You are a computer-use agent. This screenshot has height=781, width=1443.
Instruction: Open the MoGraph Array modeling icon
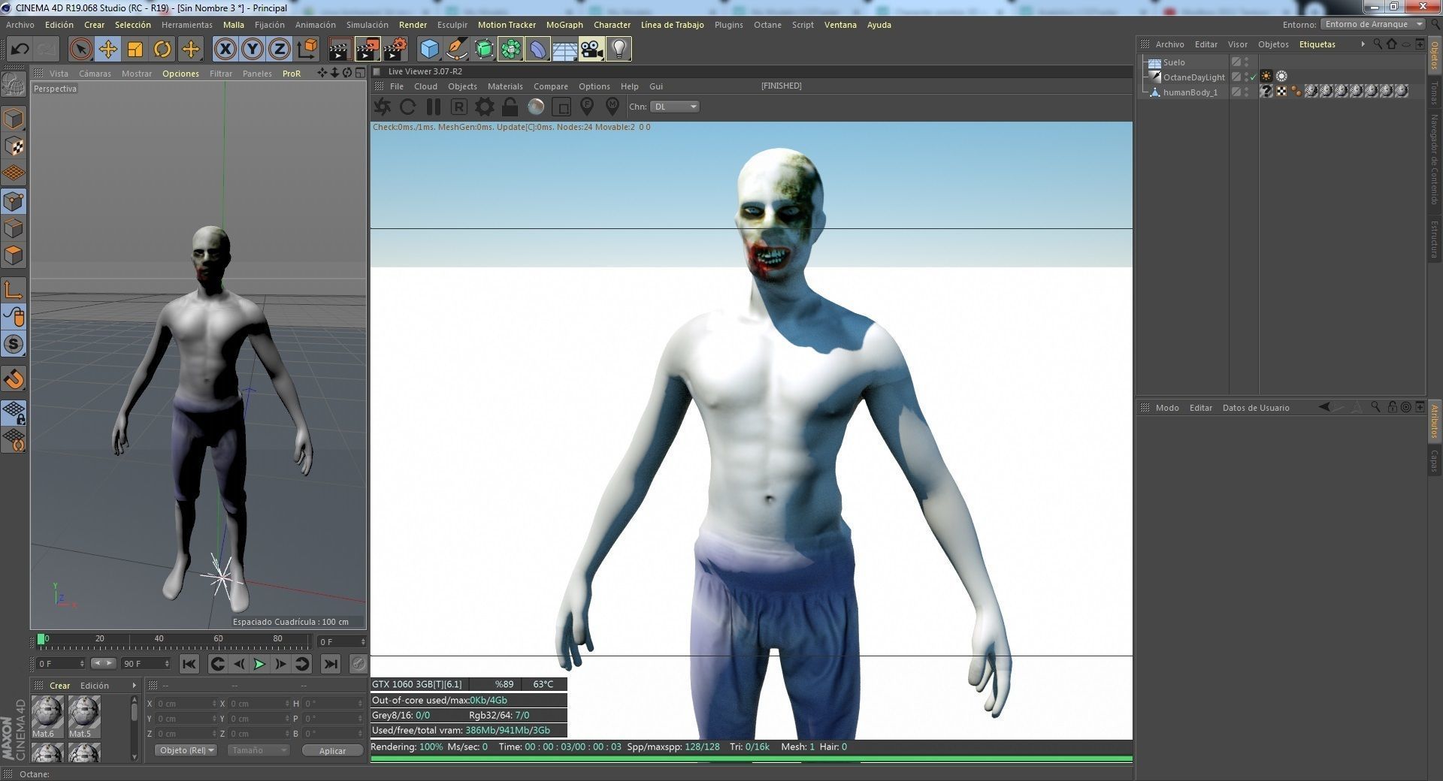[x=511, y=50]
